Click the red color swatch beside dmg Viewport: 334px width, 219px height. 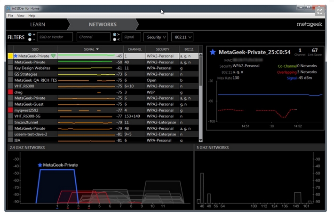[10, 93]
